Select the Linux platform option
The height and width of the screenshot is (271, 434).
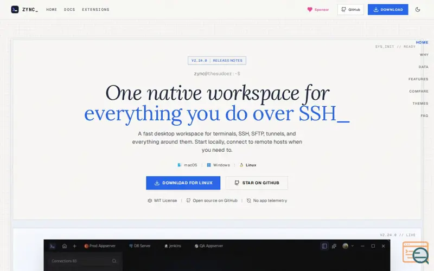(248, 165)
